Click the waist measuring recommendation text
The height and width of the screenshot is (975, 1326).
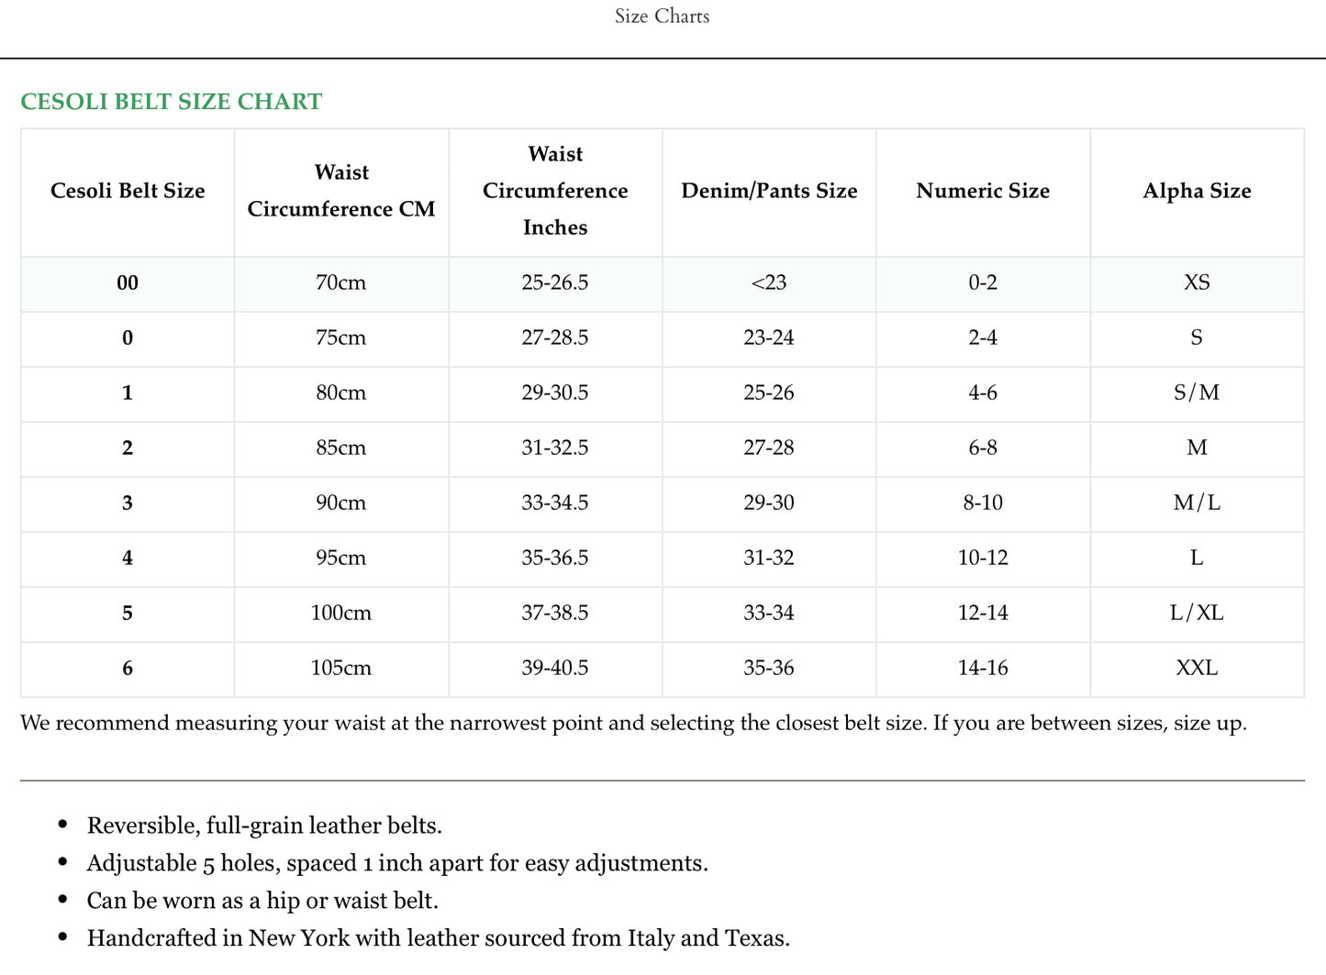pyautogui.click(x=634, y=723)
